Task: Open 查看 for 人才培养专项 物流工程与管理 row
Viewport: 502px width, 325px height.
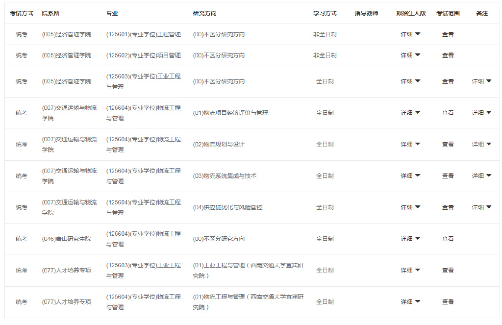Action: pyautogui.click(x=448, y=301)
